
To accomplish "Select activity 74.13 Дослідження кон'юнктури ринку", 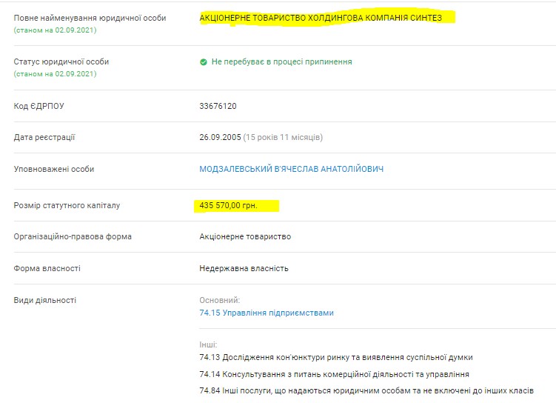I will [x=335, y=357].
